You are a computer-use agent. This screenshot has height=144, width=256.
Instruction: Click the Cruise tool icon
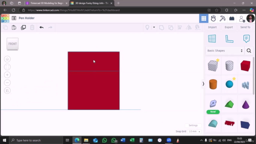click(197, 27)
